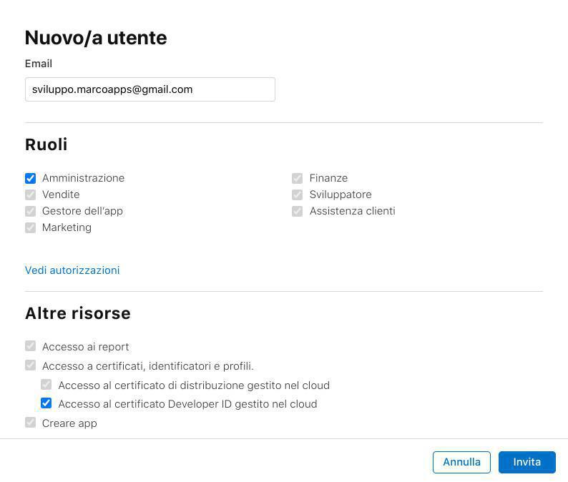This screenshot has height=482, width=568.
Task: Toggle the Vendite role checkbox
Action: point(30,195)
